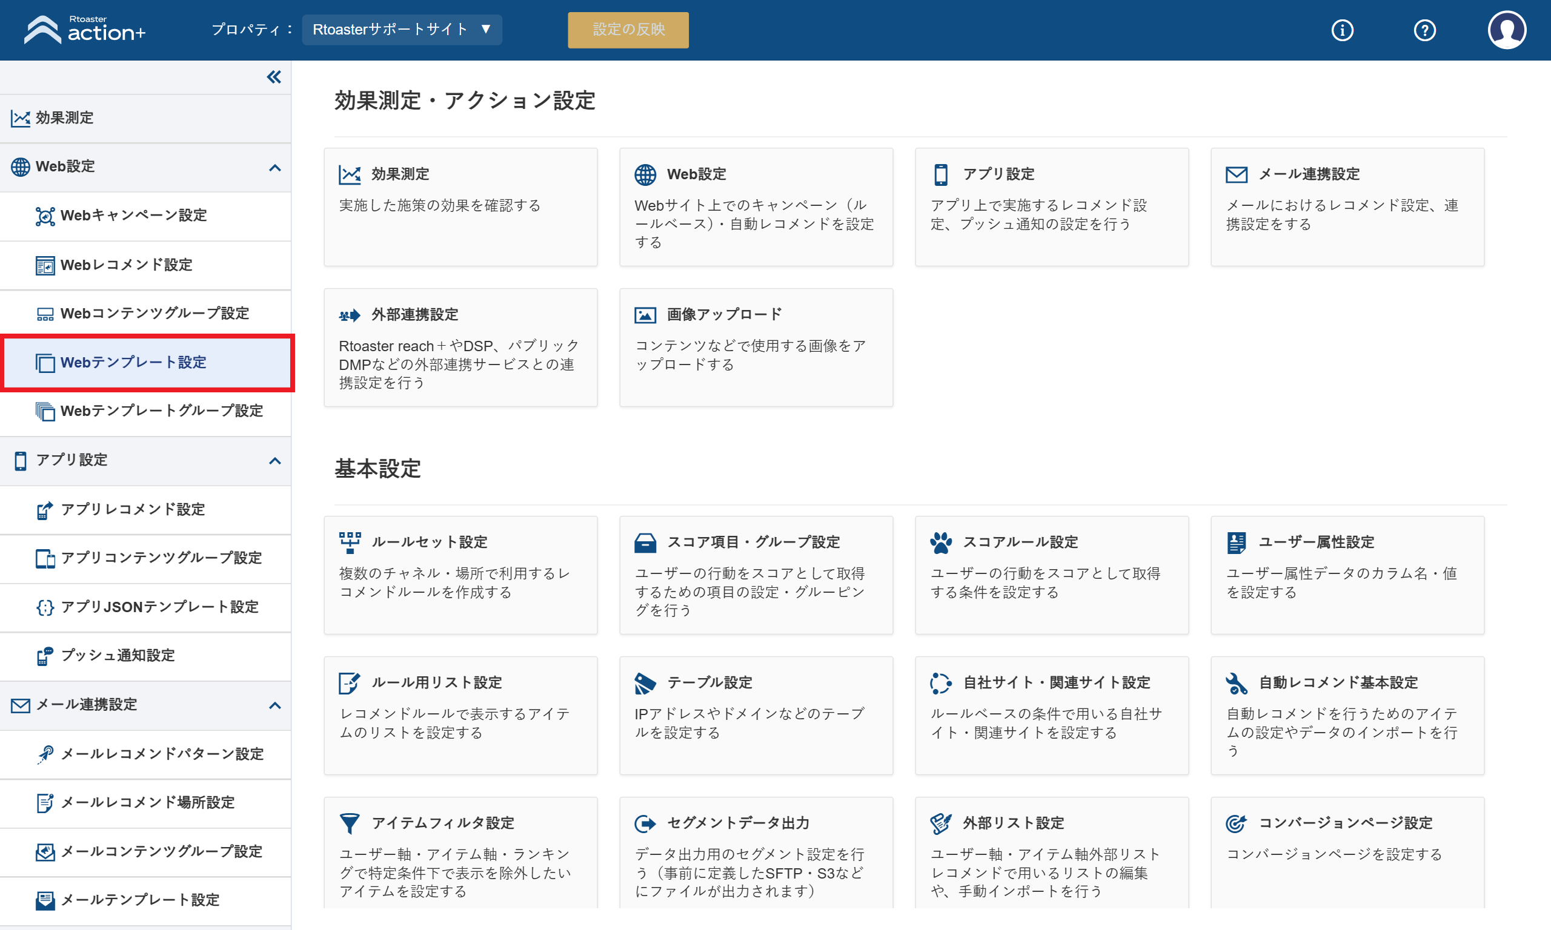Screen dimensions: 1551x930
Task: Open the user profile avatar
Action: tap(1507, 30)
